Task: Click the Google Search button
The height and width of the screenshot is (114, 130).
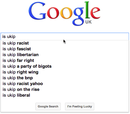Action: [x=48, y=106]
